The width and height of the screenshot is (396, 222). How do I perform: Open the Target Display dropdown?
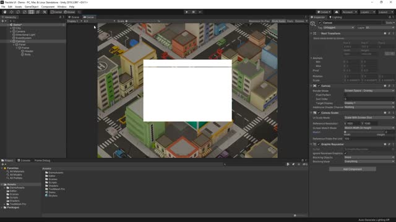(369, 103)
